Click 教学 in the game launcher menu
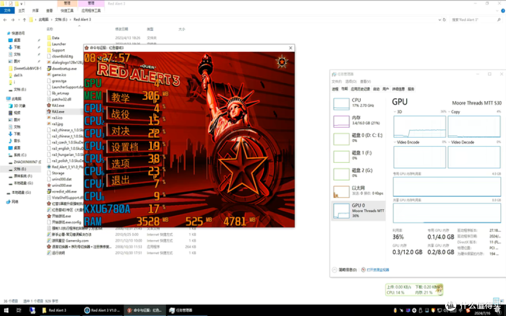The width and height of the screenshot is (506, 316). pyautogui.click(x=121, y=97)
